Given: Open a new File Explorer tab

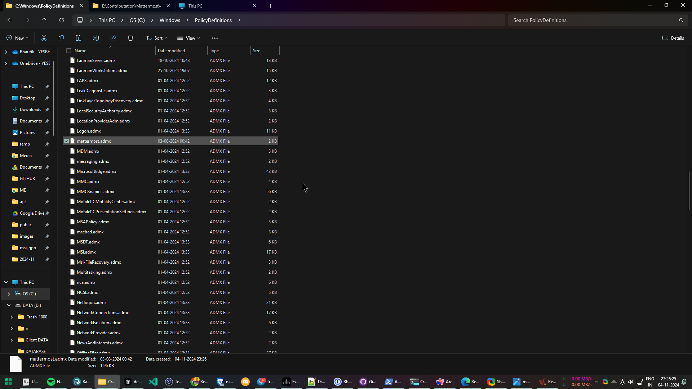Looking at the screenshot, I should click(x=271, y=6).
